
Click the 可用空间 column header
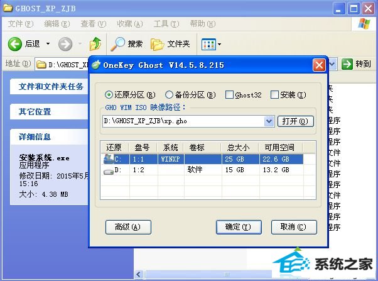(281, 147)
